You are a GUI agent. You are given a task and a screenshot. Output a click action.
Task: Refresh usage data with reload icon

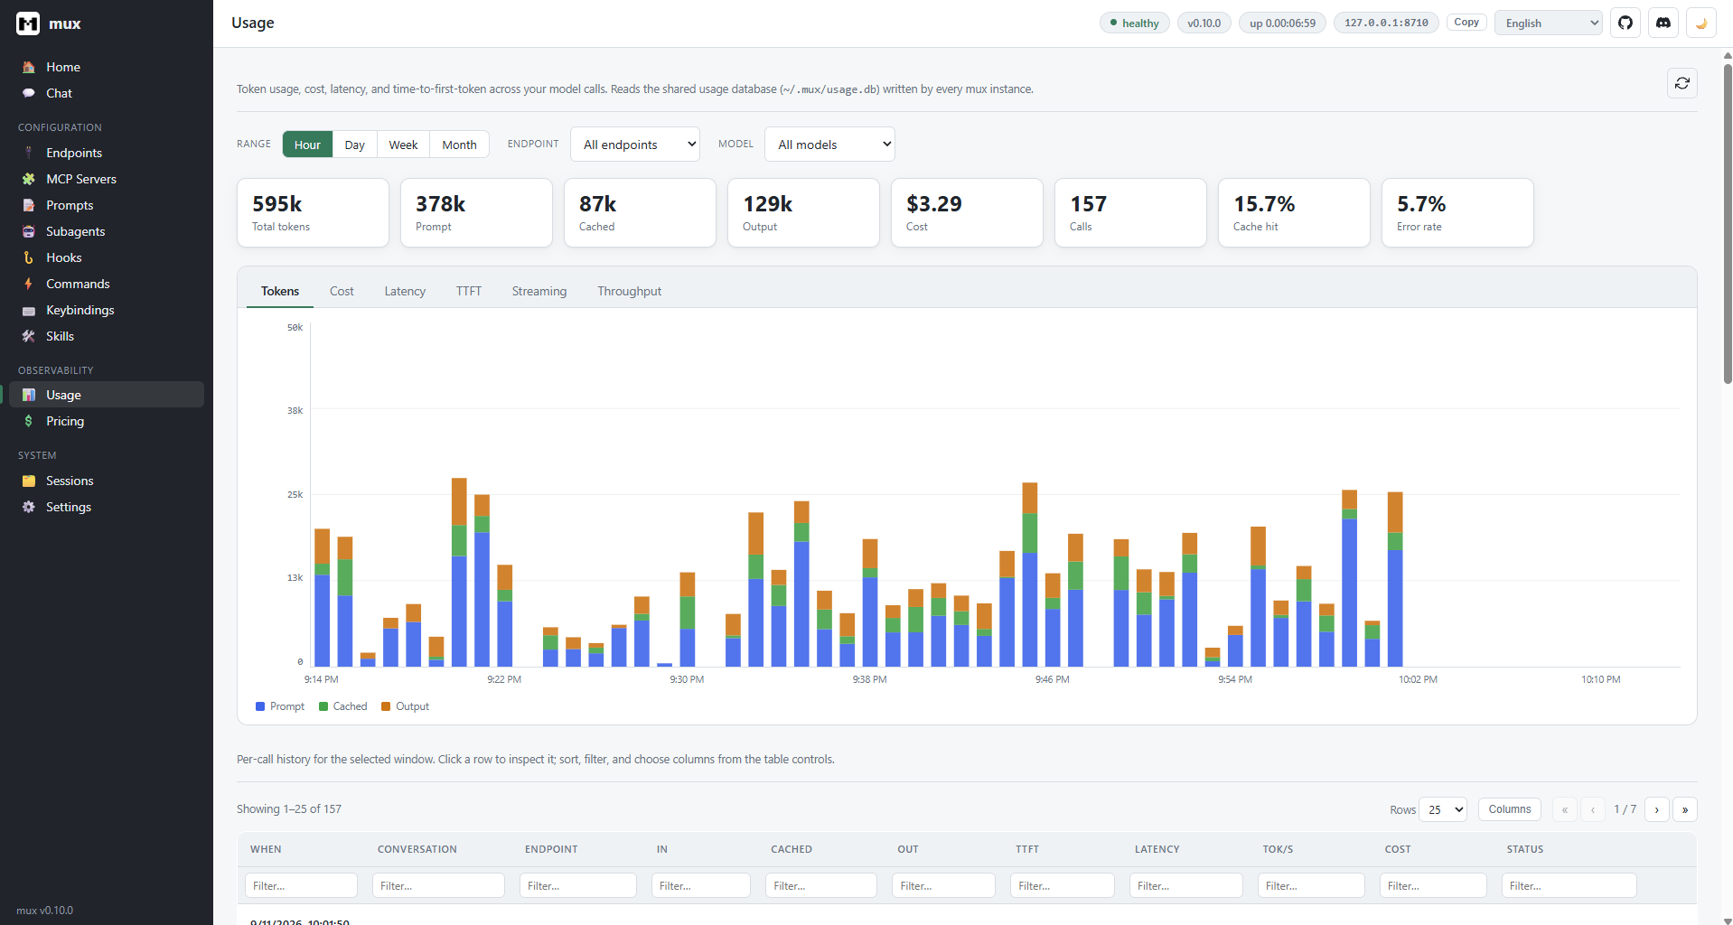(1682, 83)
